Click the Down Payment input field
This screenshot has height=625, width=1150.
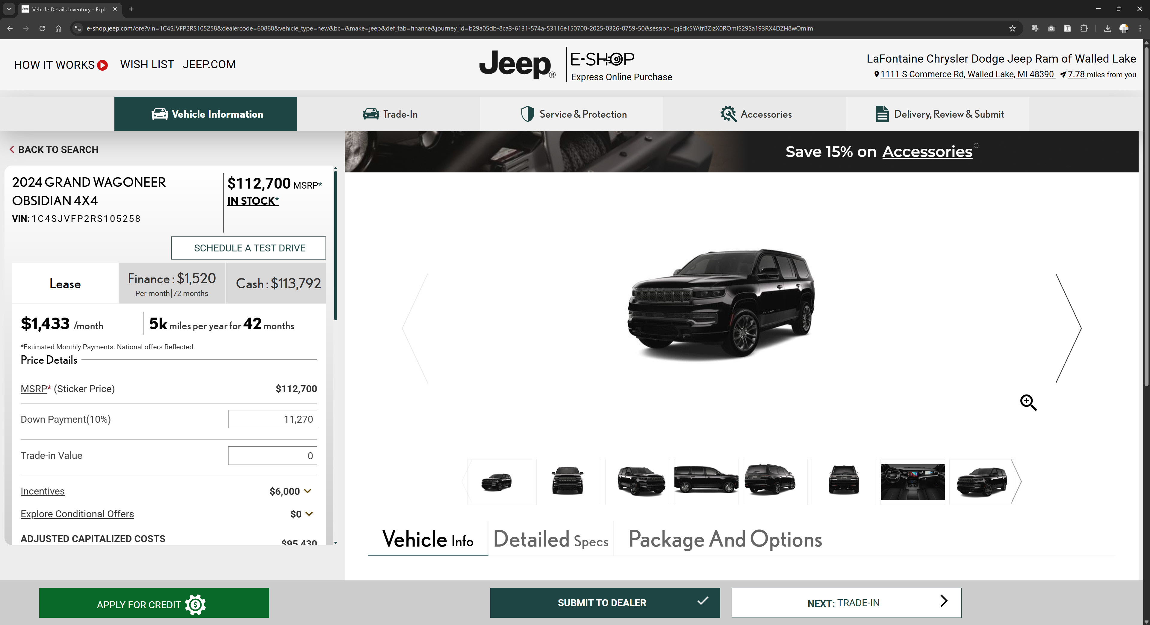272,419
